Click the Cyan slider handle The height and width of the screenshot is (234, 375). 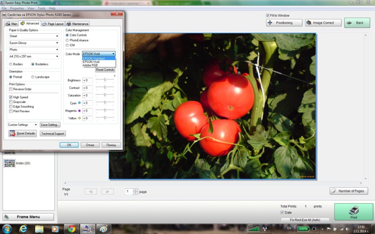105,102
